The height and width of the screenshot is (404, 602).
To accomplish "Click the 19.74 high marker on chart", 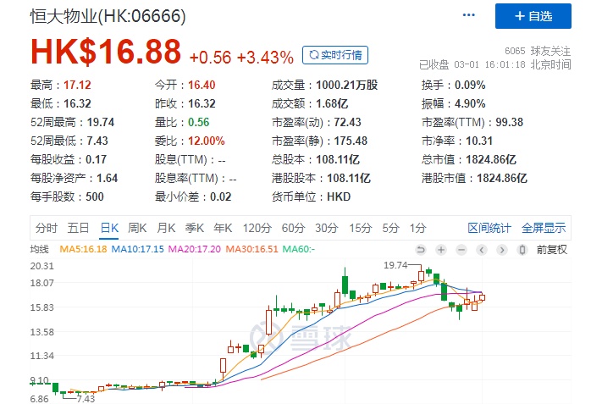I will tap(395, 265).
